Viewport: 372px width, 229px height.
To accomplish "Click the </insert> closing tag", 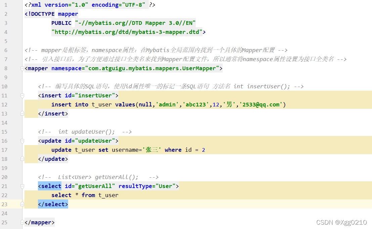I will (x=53, y=114).
